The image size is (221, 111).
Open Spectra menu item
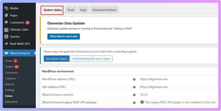tap(15, 36)
